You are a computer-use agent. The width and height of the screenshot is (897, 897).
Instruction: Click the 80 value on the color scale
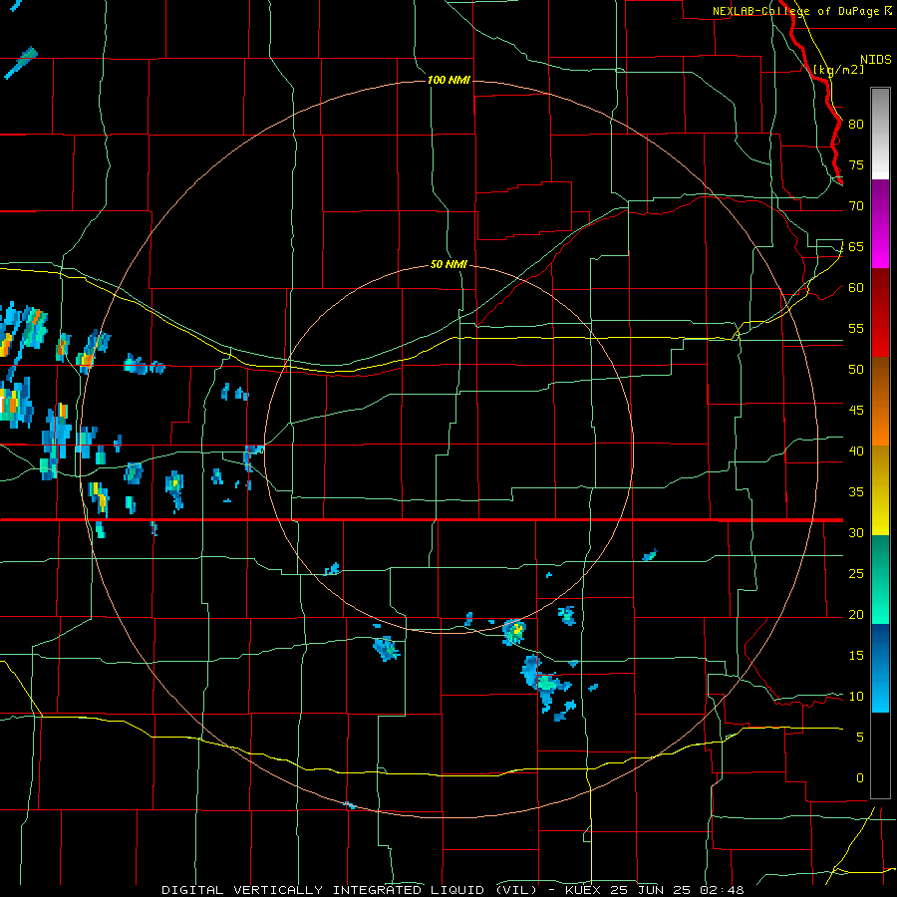tap(856, 125)
